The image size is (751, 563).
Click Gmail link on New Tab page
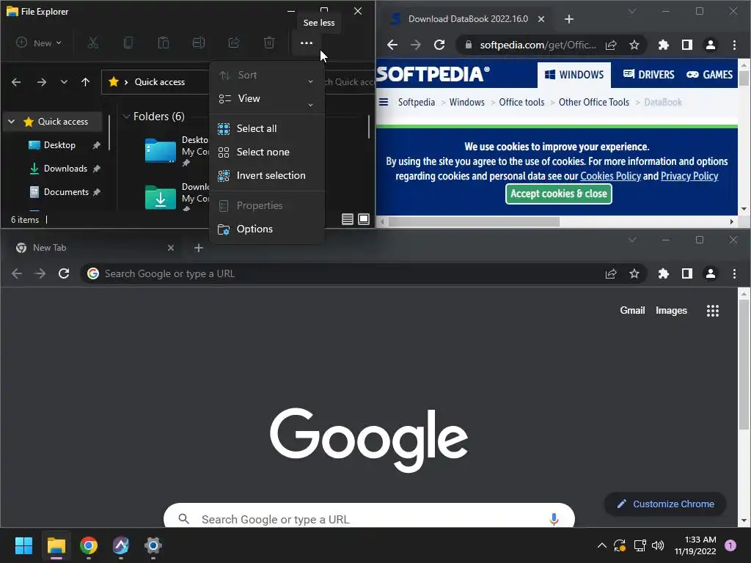click(x=632, y=311)
